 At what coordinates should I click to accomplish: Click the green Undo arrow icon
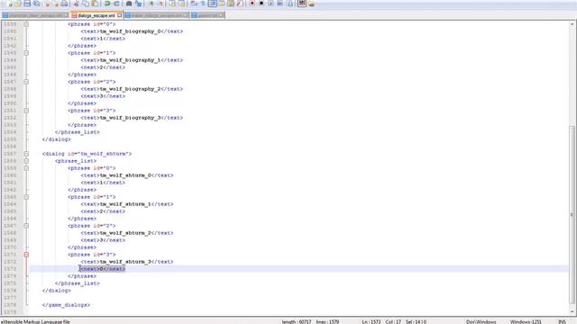coord(107,4)
